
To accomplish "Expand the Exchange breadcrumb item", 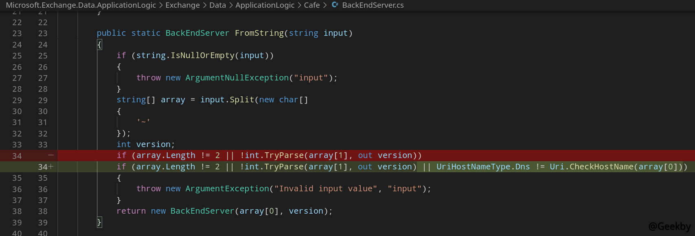I will click(182, 5).
